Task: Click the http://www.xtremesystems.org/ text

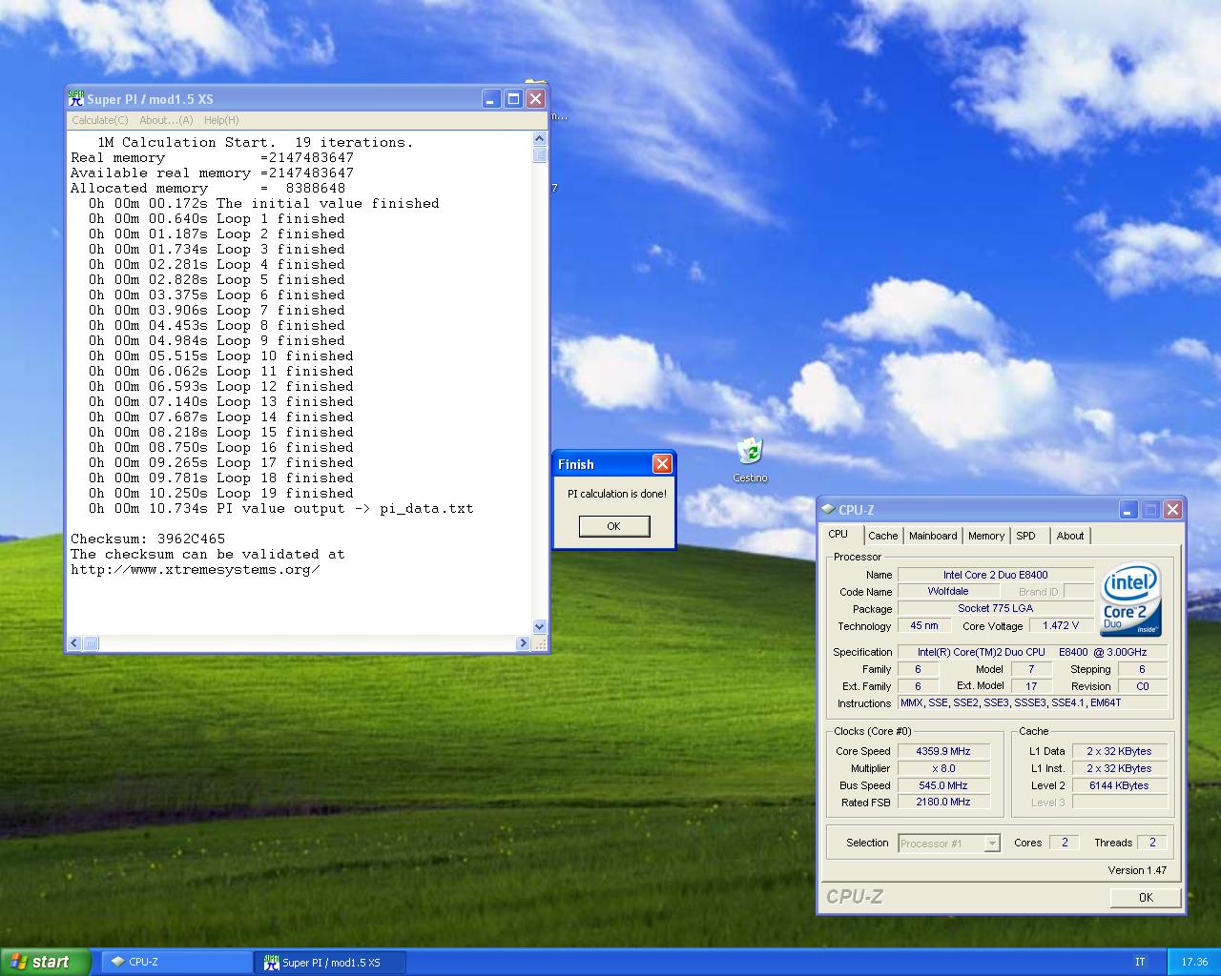Action: [x=195, y=569]
